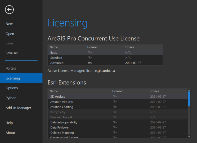Select Open in the sidebar
Screen dimensions: 197x143
(x=10, y=34)
